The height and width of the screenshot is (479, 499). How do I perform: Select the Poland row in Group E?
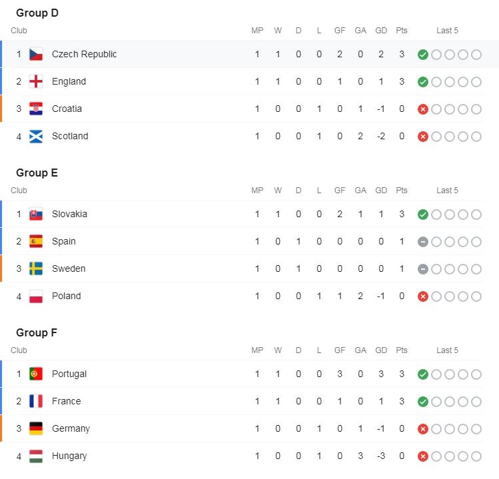(x=247, y=296)
